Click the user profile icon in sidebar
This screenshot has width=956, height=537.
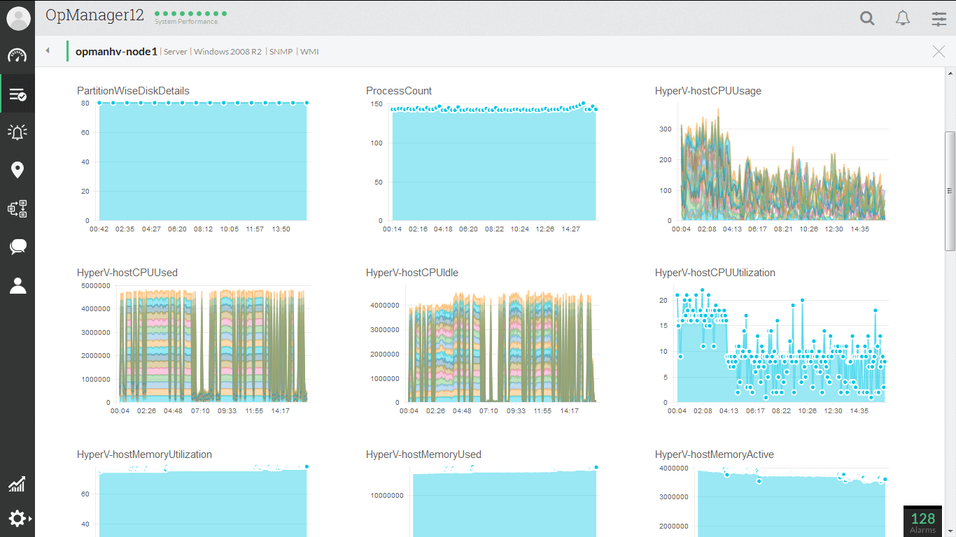[17, 285]
